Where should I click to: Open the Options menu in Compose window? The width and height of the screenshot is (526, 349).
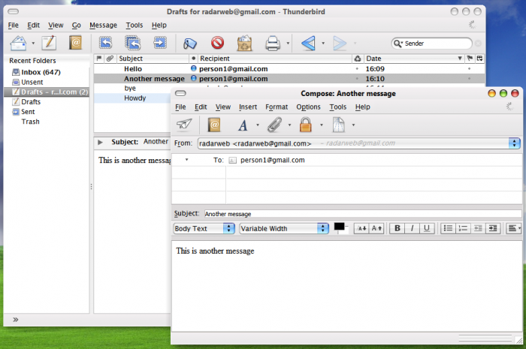point(308,107)
